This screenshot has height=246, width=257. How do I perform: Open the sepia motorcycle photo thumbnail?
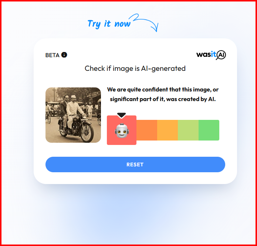point(73,115)
